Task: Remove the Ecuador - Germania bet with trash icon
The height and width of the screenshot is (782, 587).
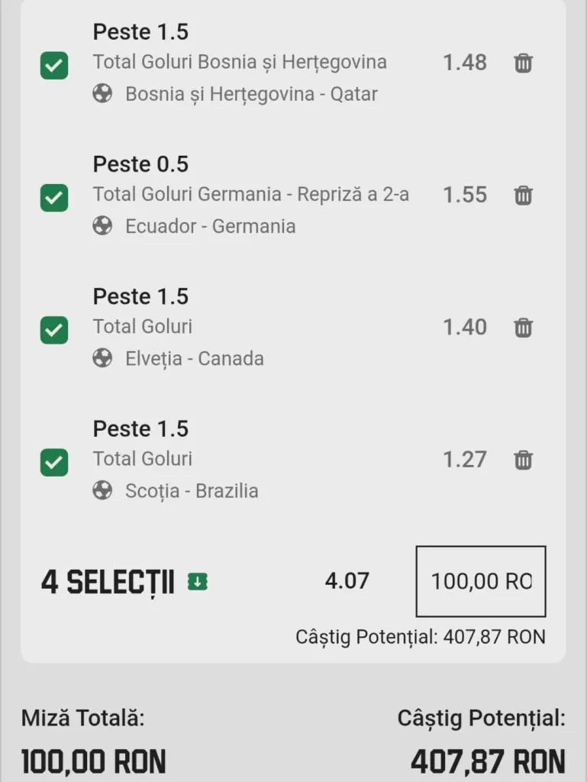Action: click(523, 195)
